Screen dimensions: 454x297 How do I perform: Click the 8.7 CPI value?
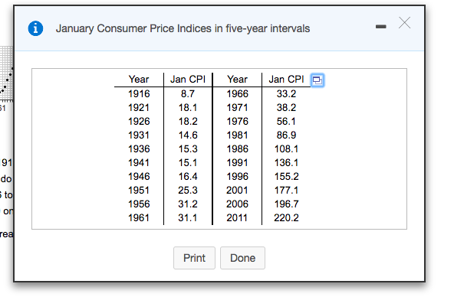click(188, 94)
